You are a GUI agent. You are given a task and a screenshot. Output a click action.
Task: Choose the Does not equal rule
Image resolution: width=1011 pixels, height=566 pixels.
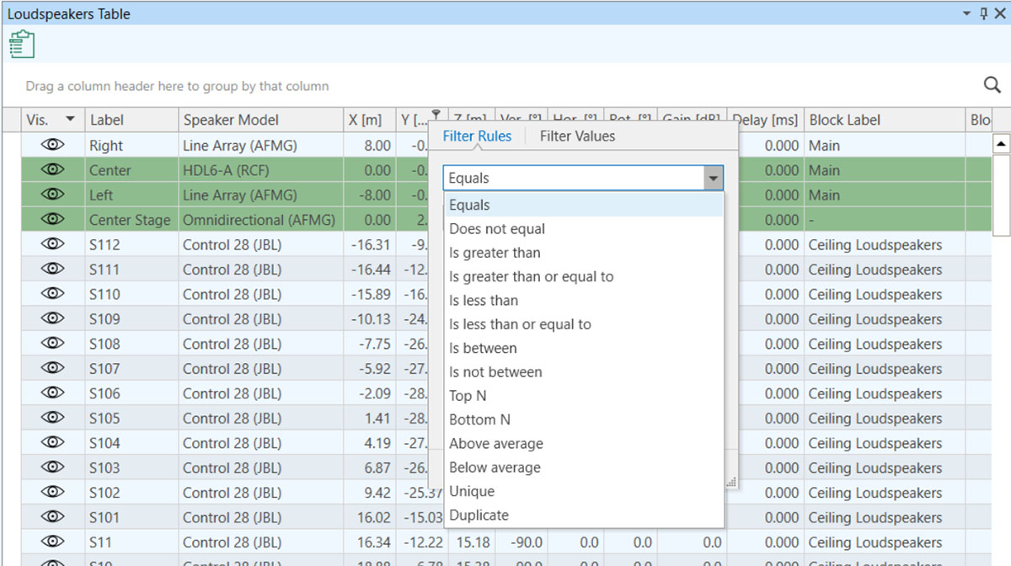coord(583,229)
